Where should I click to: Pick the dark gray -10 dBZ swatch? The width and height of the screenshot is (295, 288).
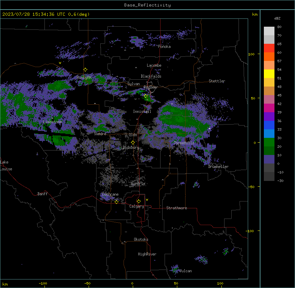pyautogui.click(x=269, y=176)
